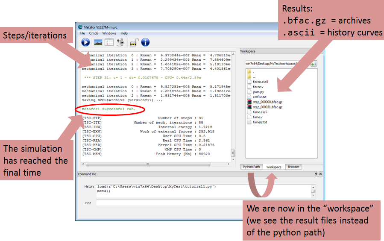384x241 pixels.
Task: Click the "[TSC-REA] Real CPU Time" line
Action: [x=146, y=141]
